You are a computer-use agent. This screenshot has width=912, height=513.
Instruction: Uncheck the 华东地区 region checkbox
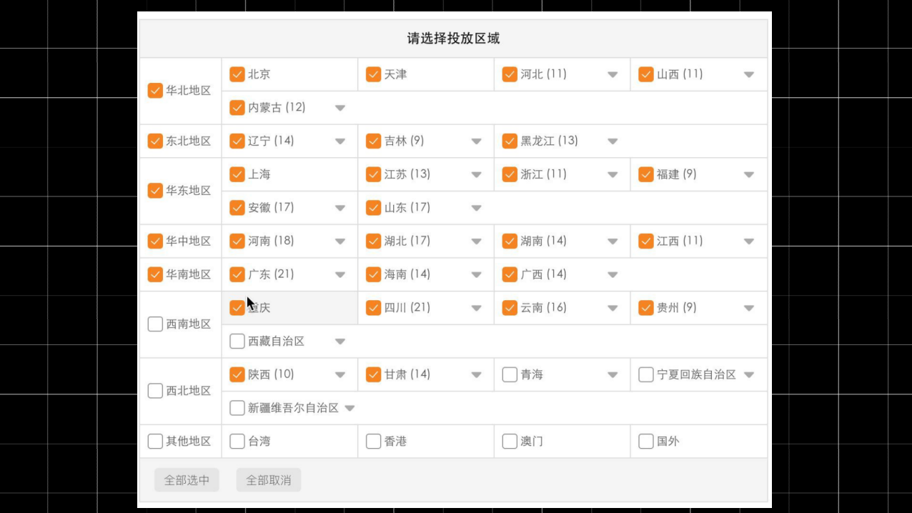coord(155,191)
